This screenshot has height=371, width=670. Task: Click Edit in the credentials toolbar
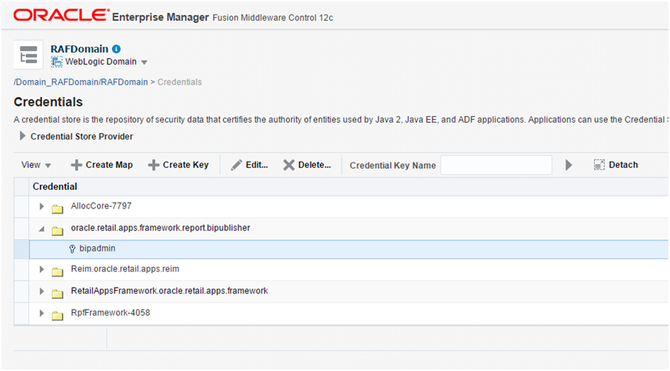point(249,165)
